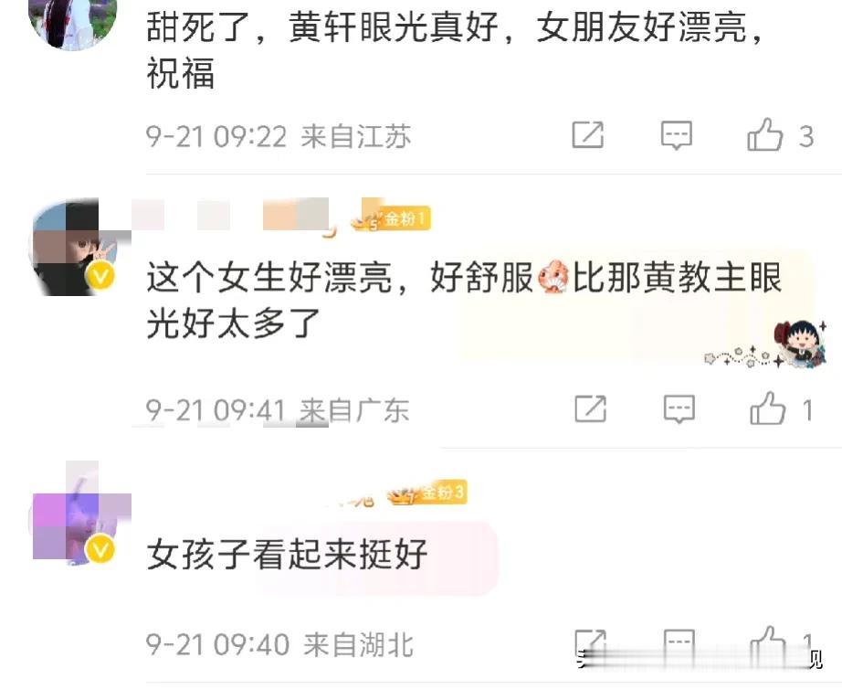The height and width of the screenshot is (689, 842).
Task: Open avatar of first commenter
Action: pyautogui.click(x=73, y=24)
